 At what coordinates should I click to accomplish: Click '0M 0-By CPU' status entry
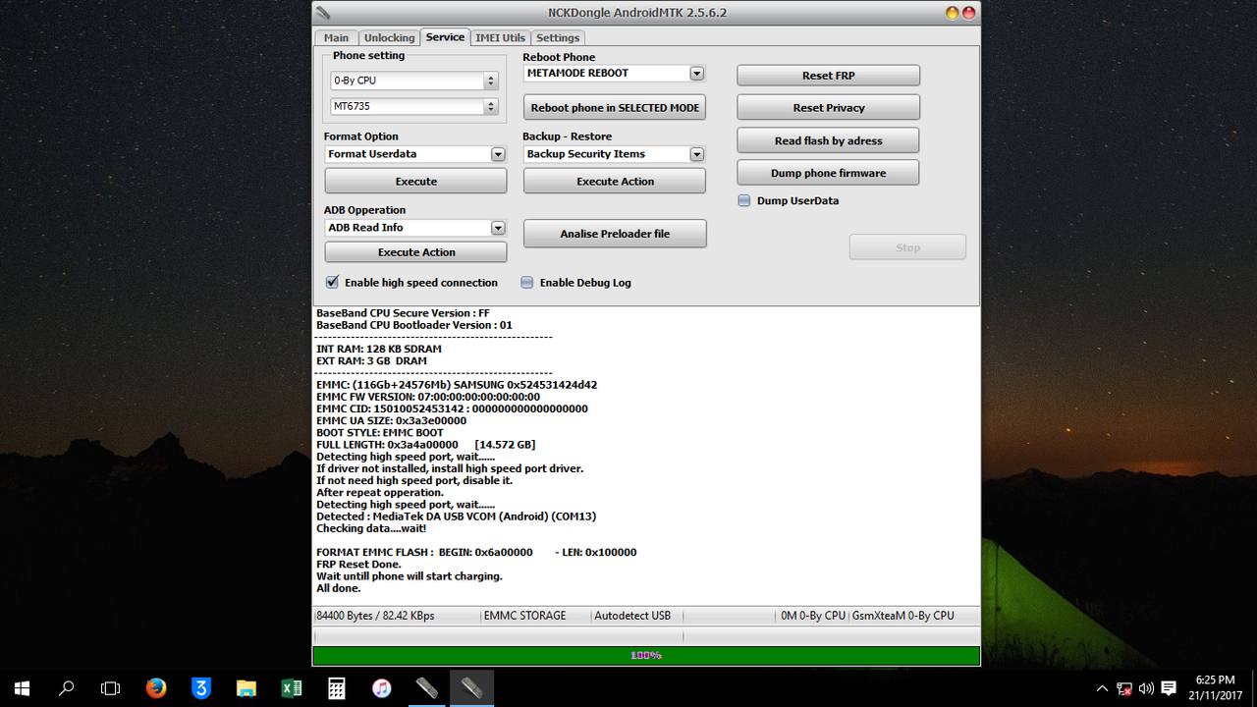(813, 616)
